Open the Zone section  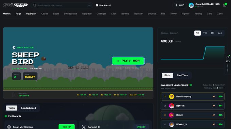point(220,14)
